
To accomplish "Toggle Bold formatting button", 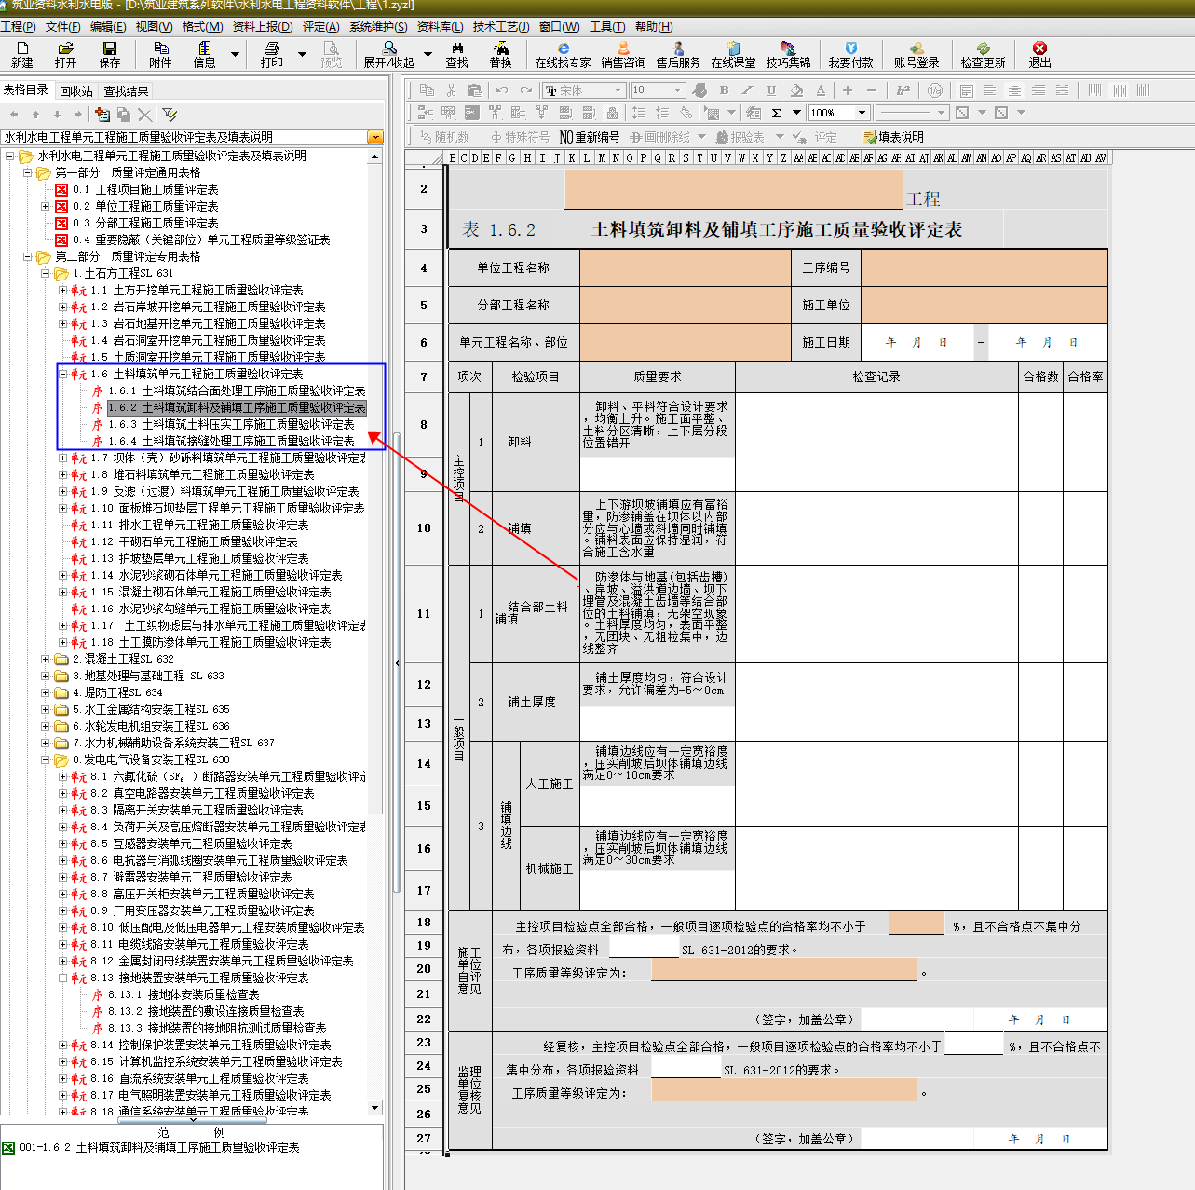I will coord(724,90).
